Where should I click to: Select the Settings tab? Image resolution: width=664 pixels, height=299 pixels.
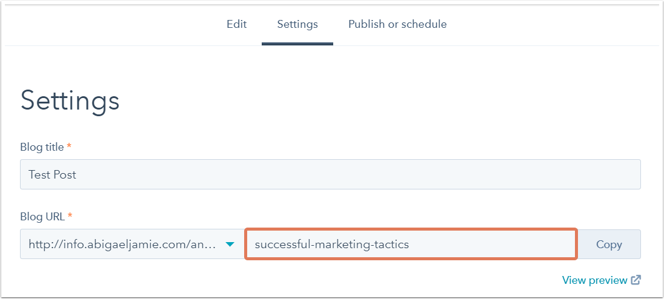[x=297, y=24]
